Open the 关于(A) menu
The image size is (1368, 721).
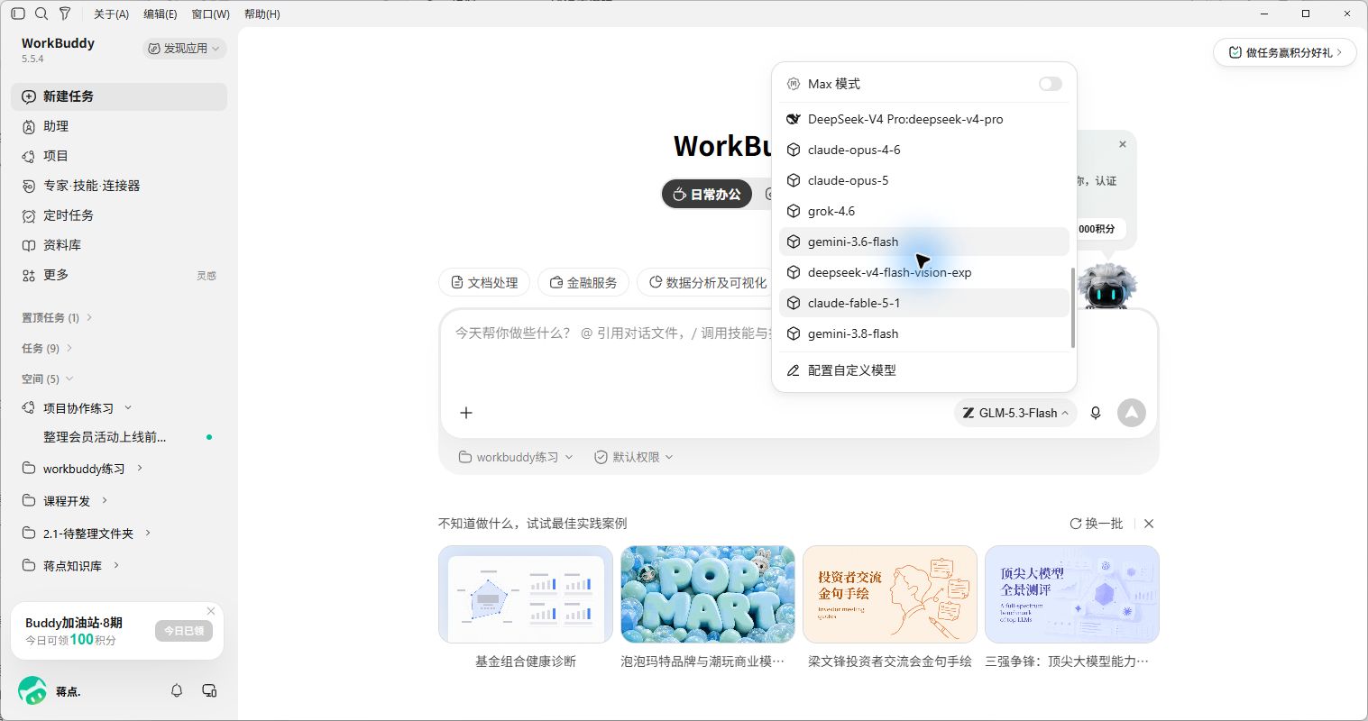point(112,14)
